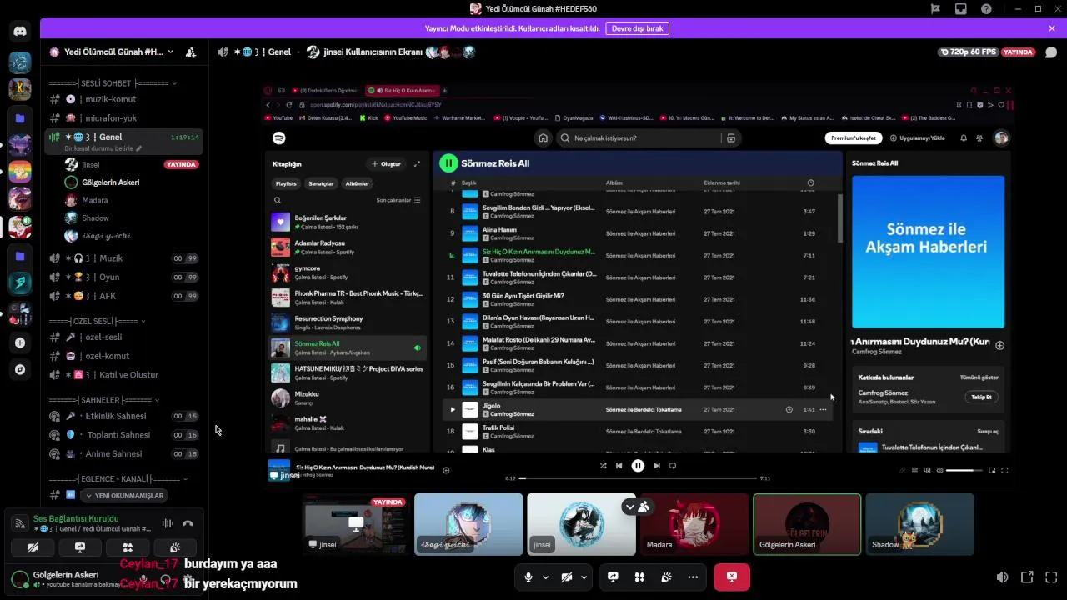Image resolution: width=1067 pixels, height=600 pixels.
Task: Open noise suppression waveform icon in voice panel
Action: [168, 523]
